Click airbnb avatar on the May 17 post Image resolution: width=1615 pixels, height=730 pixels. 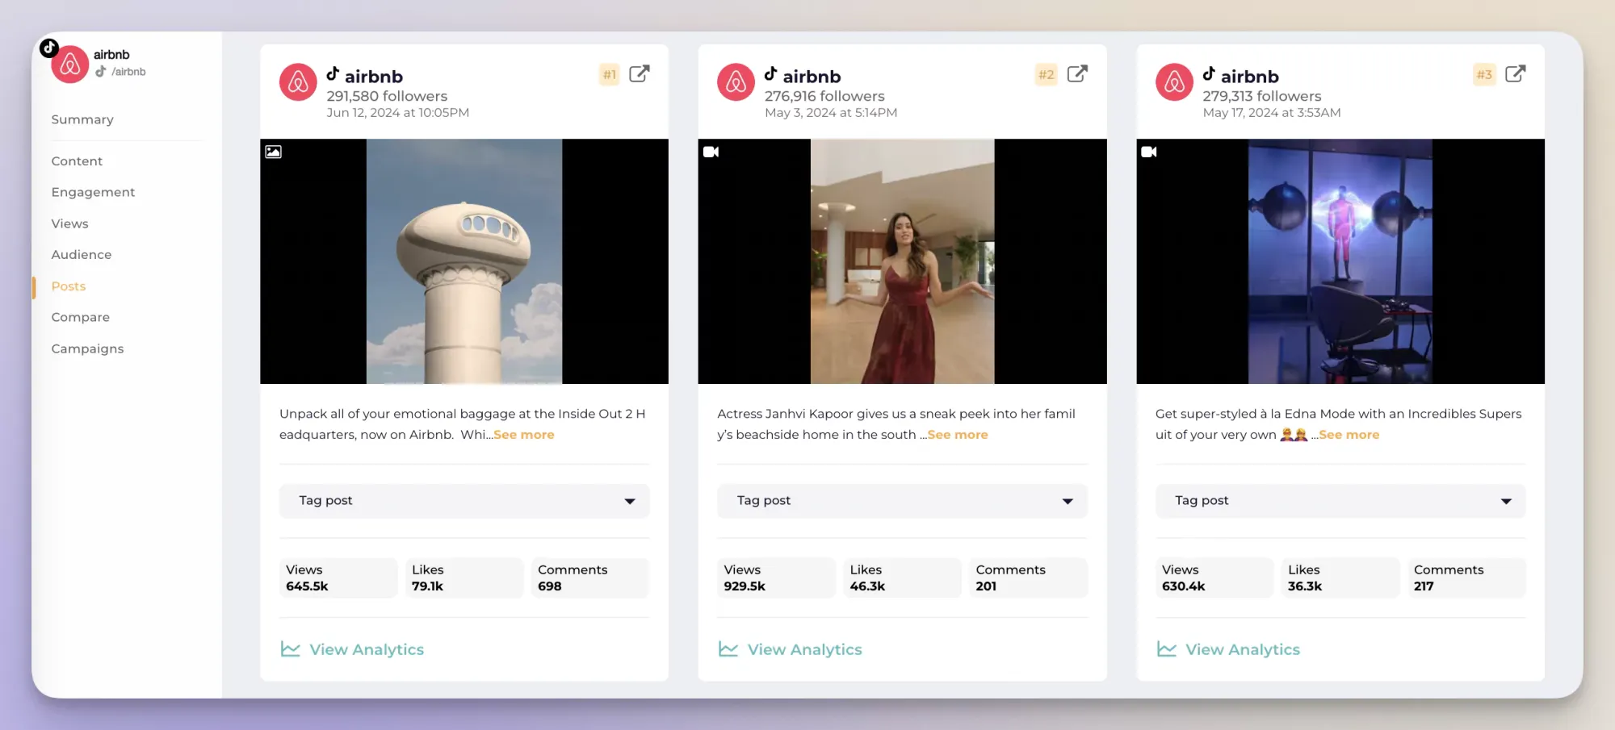pos(1174,82)
